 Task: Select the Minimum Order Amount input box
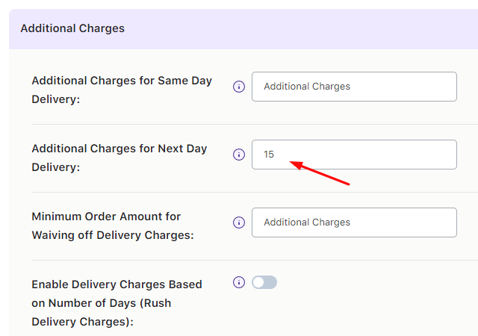coord(354,223)
